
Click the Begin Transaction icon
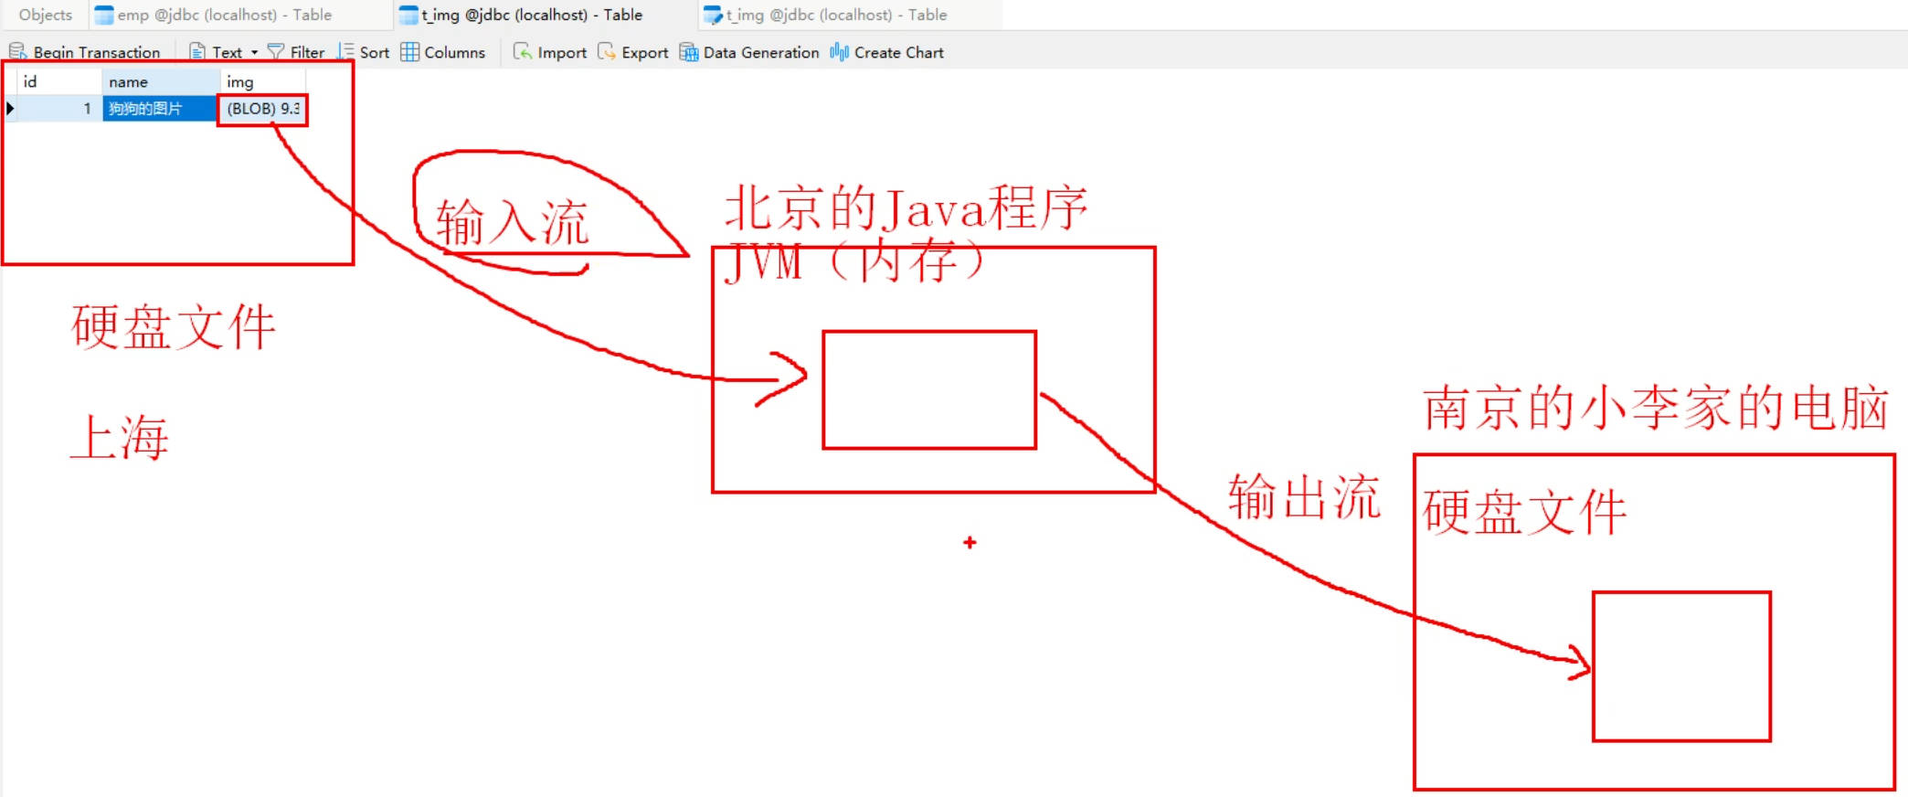tap(17, 51)
